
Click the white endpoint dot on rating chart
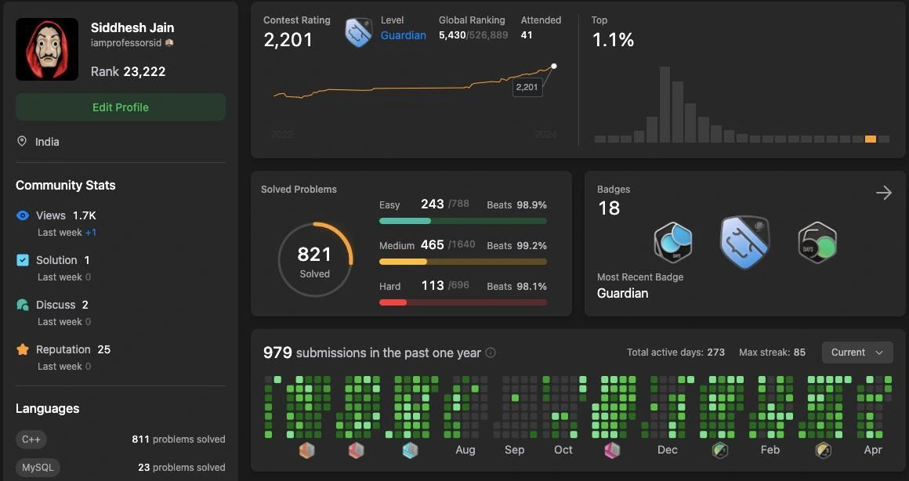pyautogui.click(x=554, y=66)
